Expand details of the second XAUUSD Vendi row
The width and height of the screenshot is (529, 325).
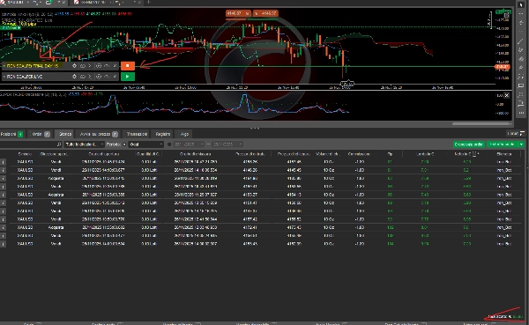point(3,170)
